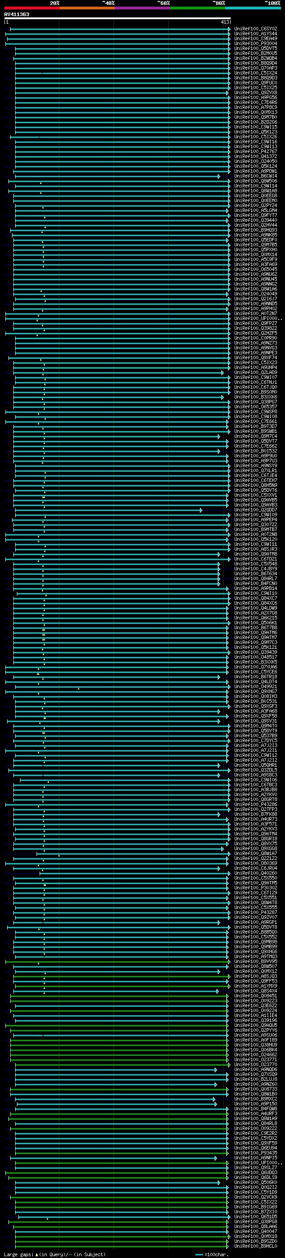Click the red 20% identity legend segment
This screenshot has height=1258, width=285.
coord(32,8)
